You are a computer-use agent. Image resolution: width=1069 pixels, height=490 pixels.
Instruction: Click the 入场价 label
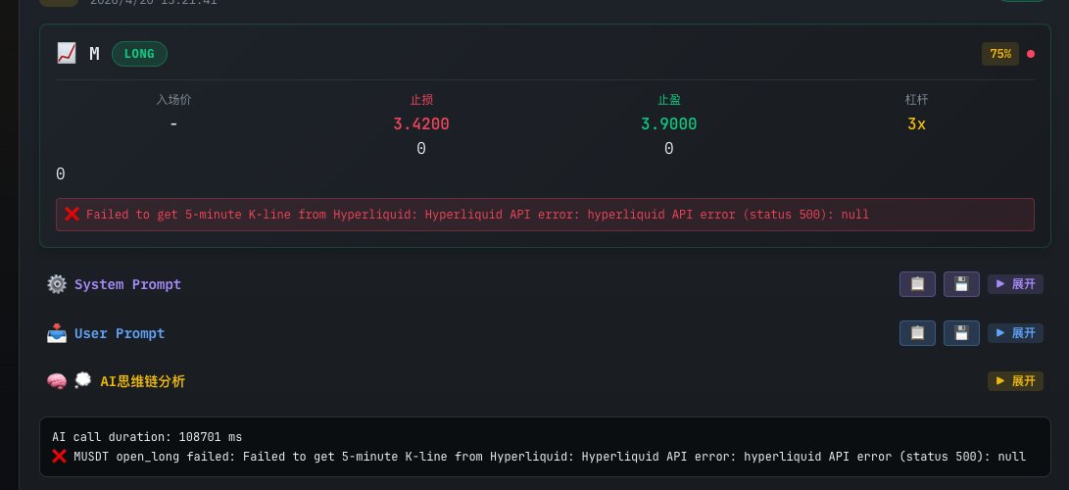[x=173, y=100]
